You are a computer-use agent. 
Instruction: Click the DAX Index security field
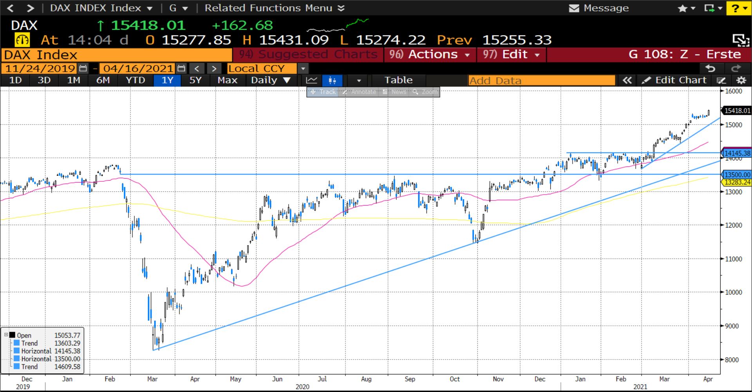click(117, 55)
